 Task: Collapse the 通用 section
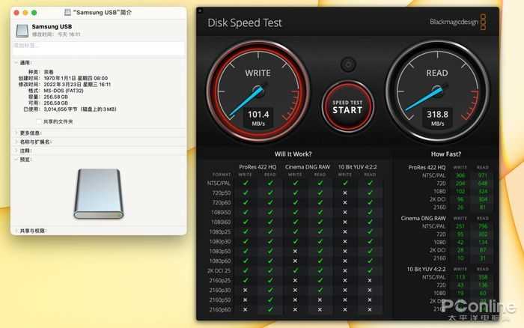pos(16,62)
